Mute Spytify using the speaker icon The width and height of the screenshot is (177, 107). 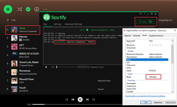[x=46, y=67]
